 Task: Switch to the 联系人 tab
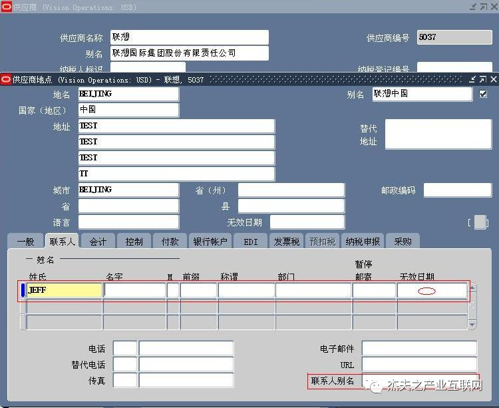[x=62, y=242]
